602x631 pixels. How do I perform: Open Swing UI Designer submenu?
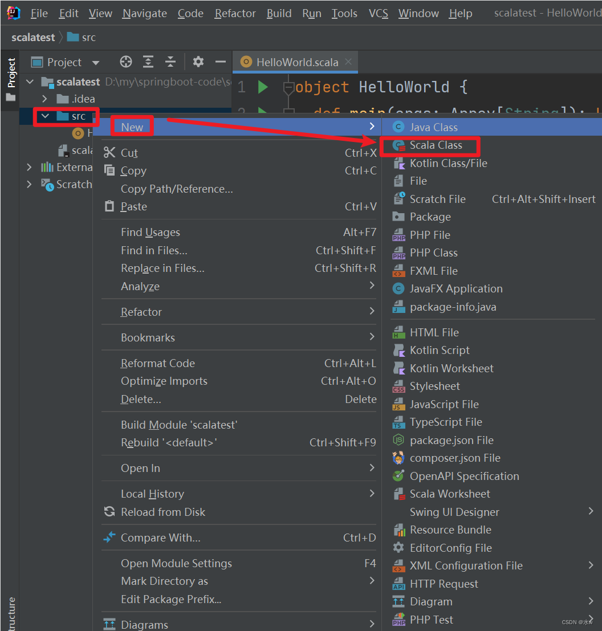click(x=492, y=512)
